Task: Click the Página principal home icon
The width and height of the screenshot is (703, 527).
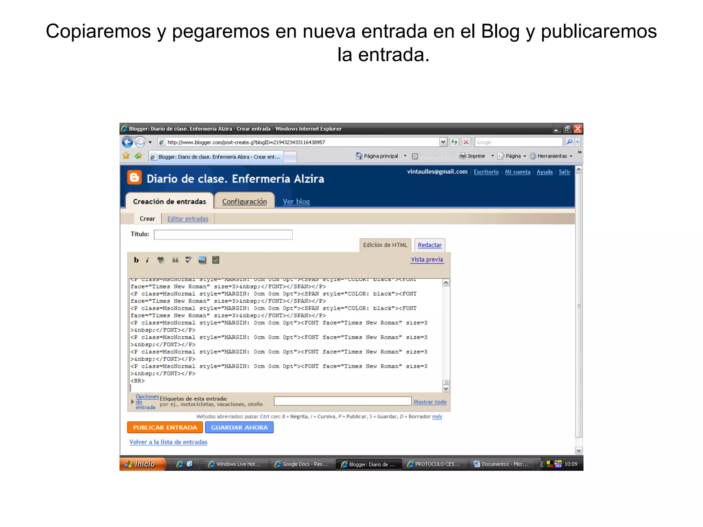Action: pyautogui.click(x=359, y=156)
